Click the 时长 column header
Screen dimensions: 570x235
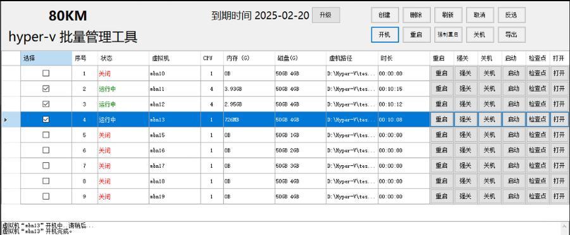point(404,58)
